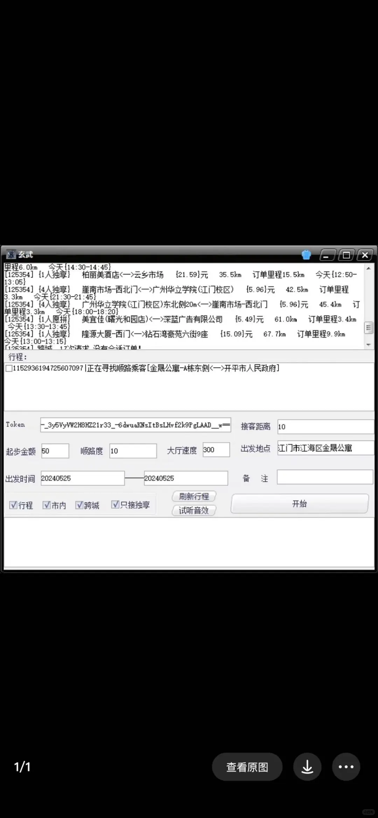Click the 广州华立学院(江门校区)东北侧20m order log line
Screen dimensions: 378x818
pos(182,308)
